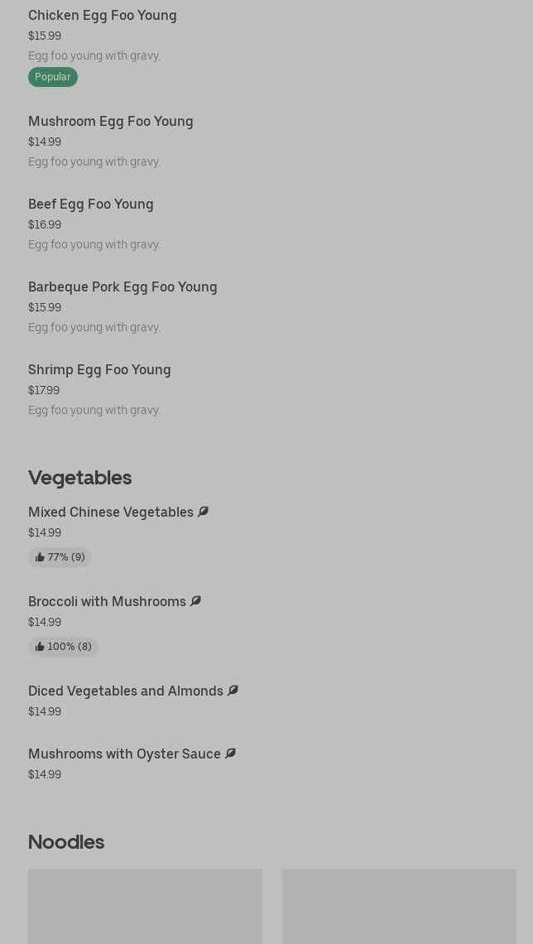Image resolution: width=533 pixels, height=944 pixels.
Task: Open the second Noodles item thumbnail
Action: (399, 906)
